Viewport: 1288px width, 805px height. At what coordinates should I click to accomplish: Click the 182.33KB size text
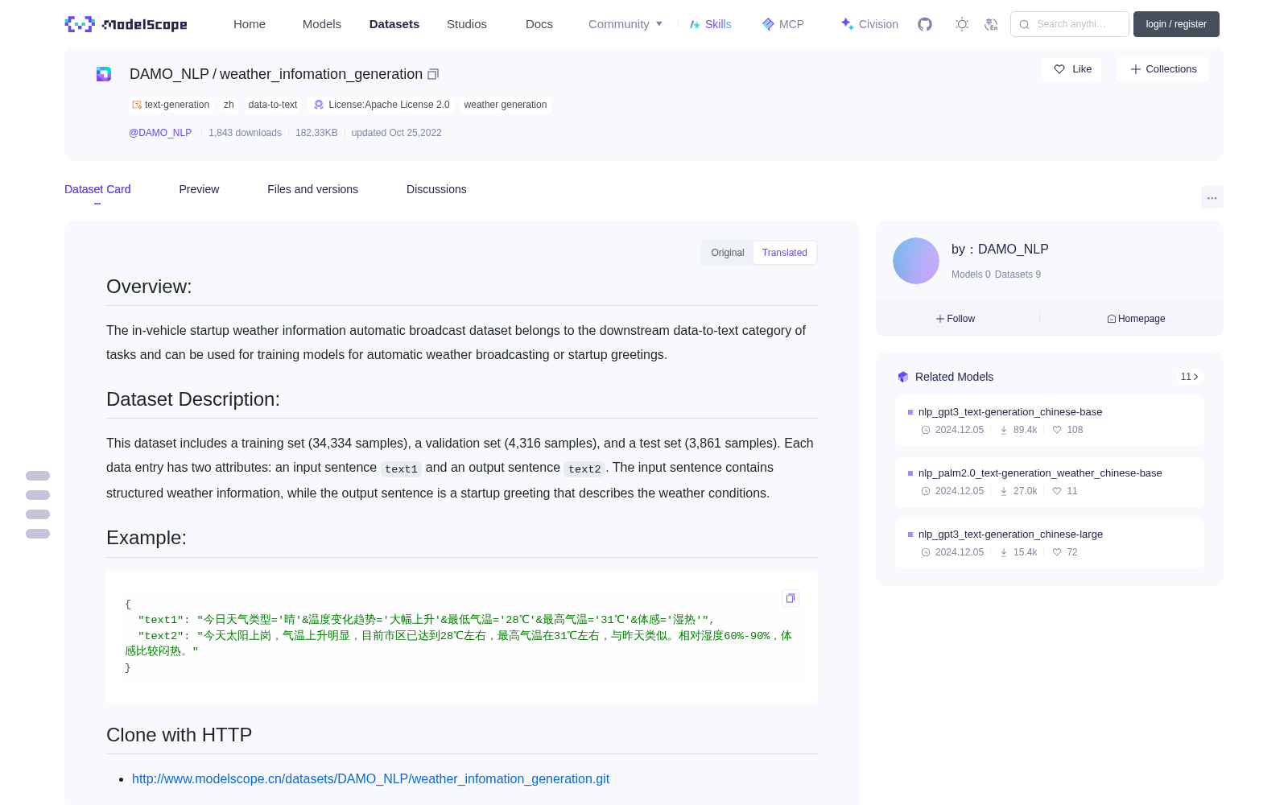(x=316, y=133)
